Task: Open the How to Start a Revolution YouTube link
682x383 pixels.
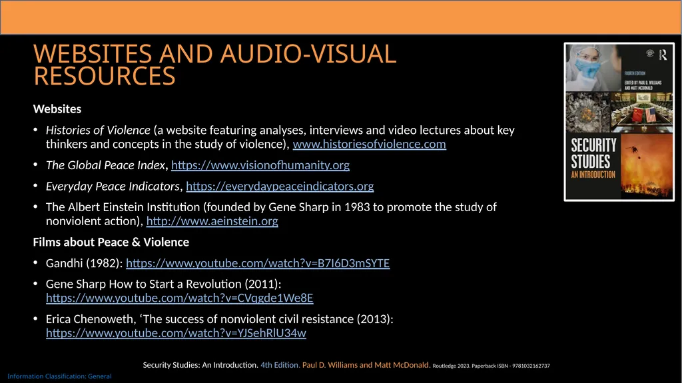Action: point(179,298)
